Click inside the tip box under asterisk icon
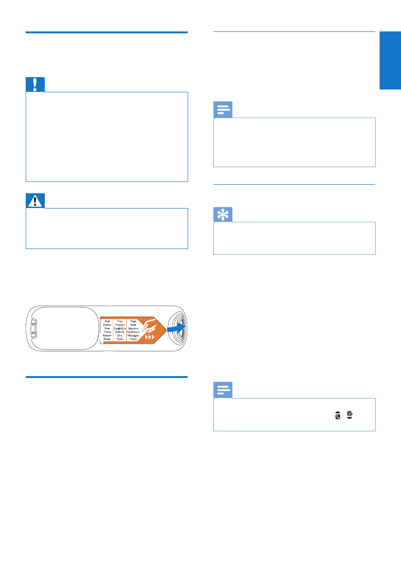401x567 pixels. pyautogui.click(x=294, y=238)
